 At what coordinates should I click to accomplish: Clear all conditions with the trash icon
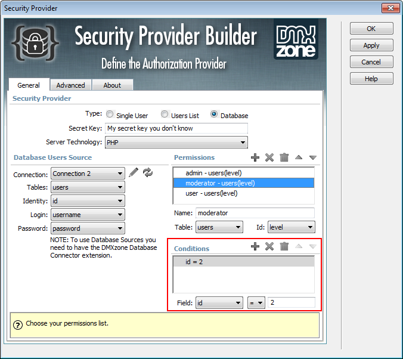[x=284, y=246]
